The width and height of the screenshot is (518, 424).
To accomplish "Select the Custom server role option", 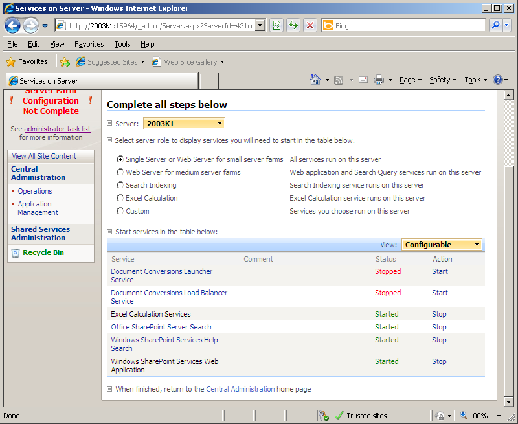I will click(120, 210).
